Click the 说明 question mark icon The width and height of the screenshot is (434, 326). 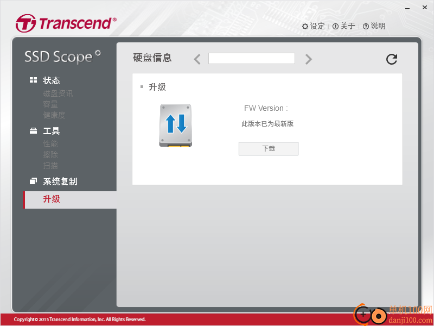click(x=366, y=26)
